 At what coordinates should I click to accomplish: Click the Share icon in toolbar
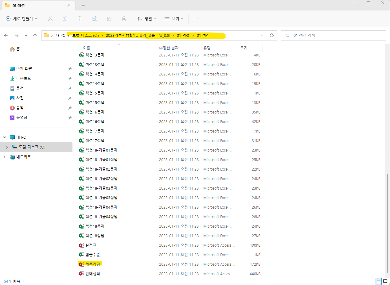(x=109, y=19)
